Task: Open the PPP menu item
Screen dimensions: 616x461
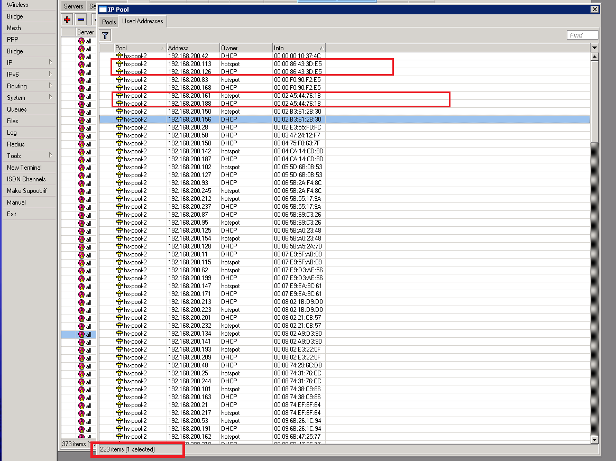Action: pyautogui.click(x=13, y=40)
